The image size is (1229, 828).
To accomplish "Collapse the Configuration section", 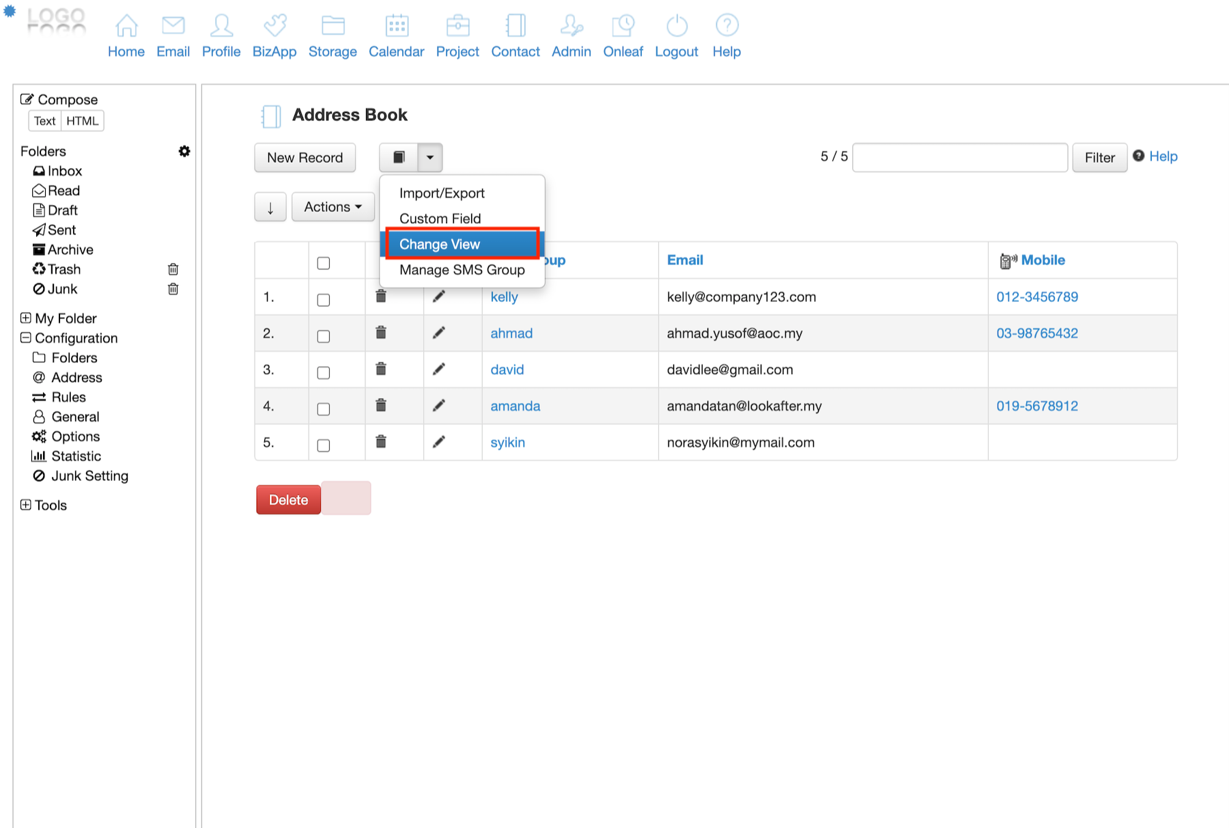I will pyautogui.click(x=26, y=338).
